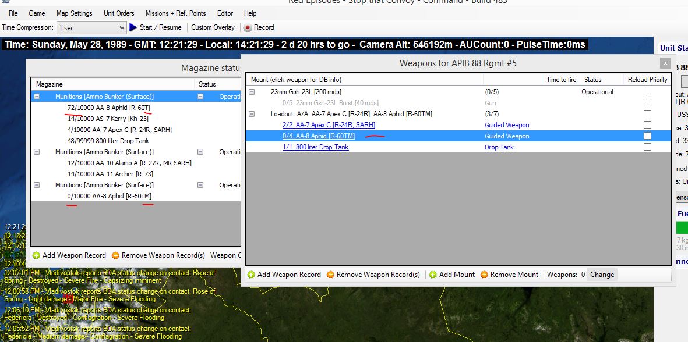The image size is (688, 342).
Task: Open the Missions + Ref. Points menu
Action: coord(175,13)
